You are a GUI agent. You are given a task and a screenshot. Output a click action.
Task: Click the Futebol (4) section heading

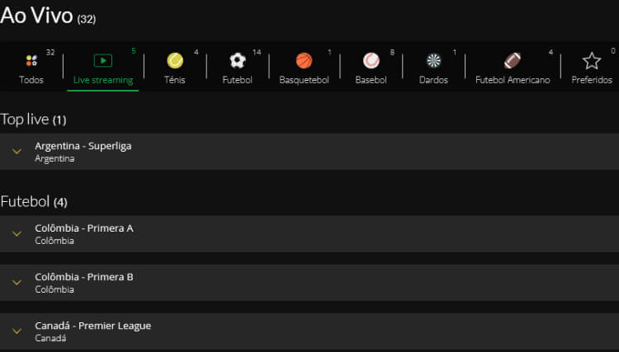tap(34, 202)
